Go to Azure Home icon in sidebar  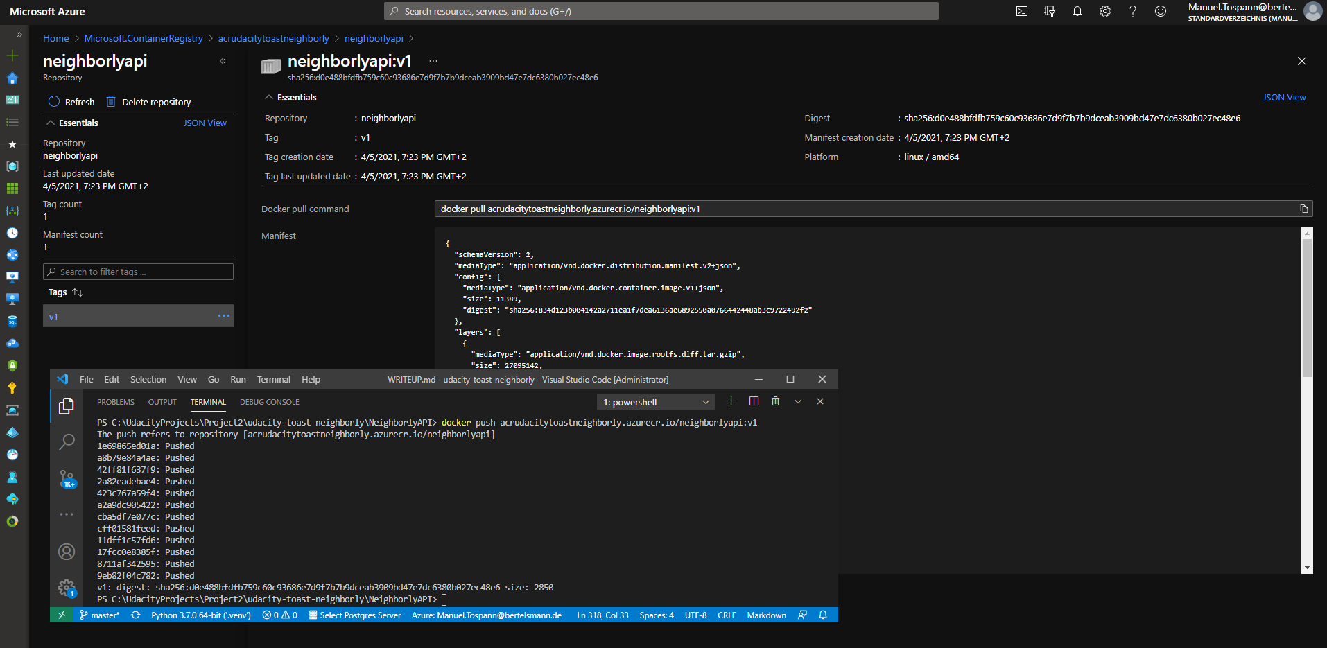[x=12, y=78]
